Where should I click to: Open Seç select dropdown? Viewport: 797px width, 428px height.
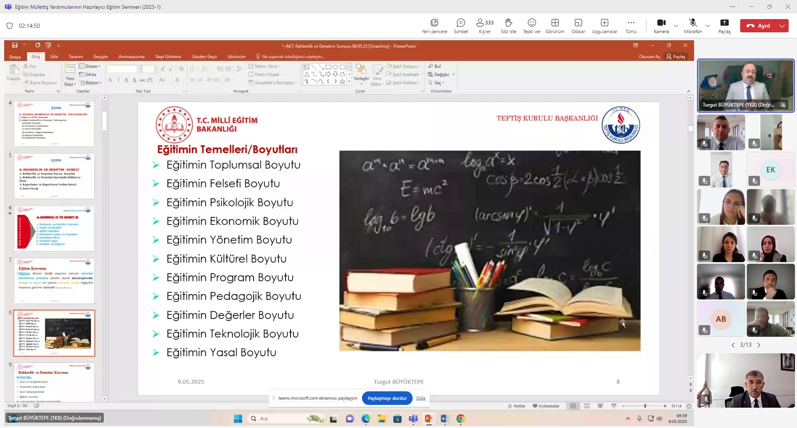pyautogui.click(x=436, y=83)
